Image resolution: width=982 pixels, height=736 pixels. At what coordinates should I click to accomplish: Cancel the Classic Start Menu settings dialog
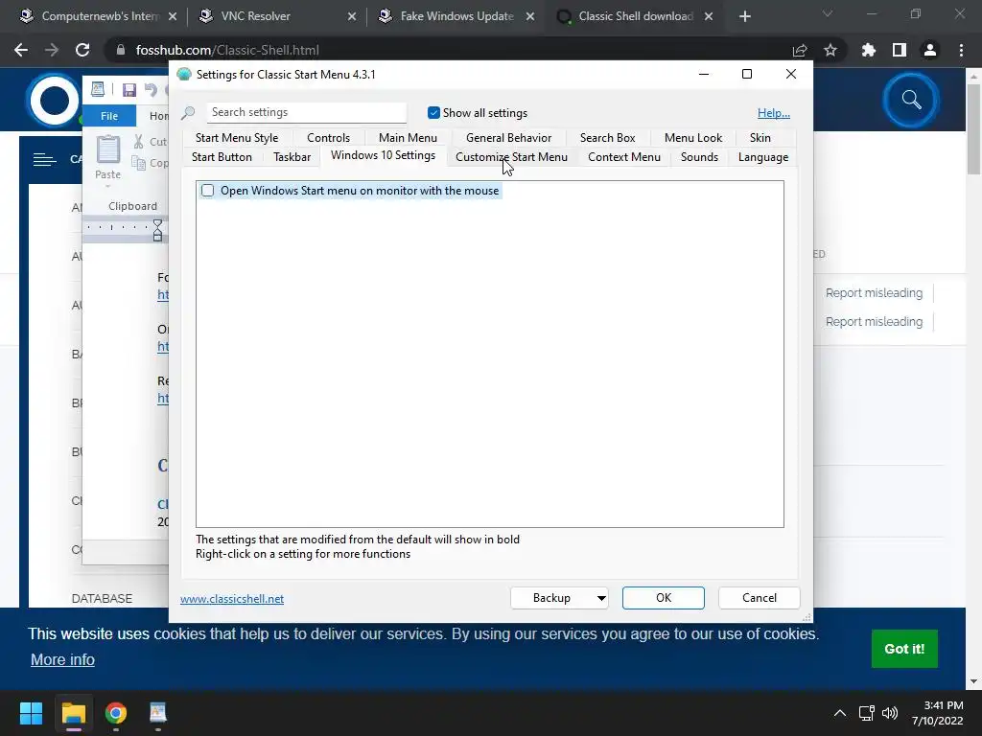[x=760, y=598]
